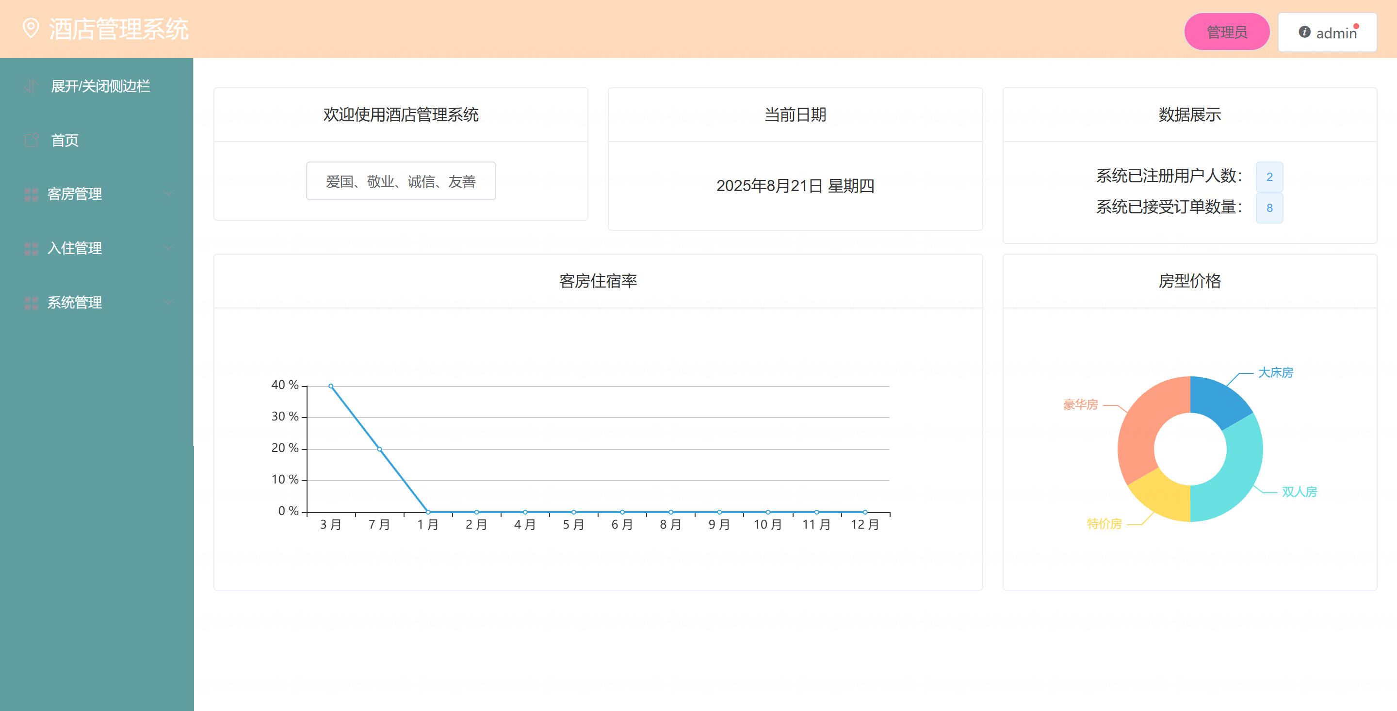Expand the 客房管理 chevron arrow
This screenshot has width=1397, height=711.
pos(169,194)
